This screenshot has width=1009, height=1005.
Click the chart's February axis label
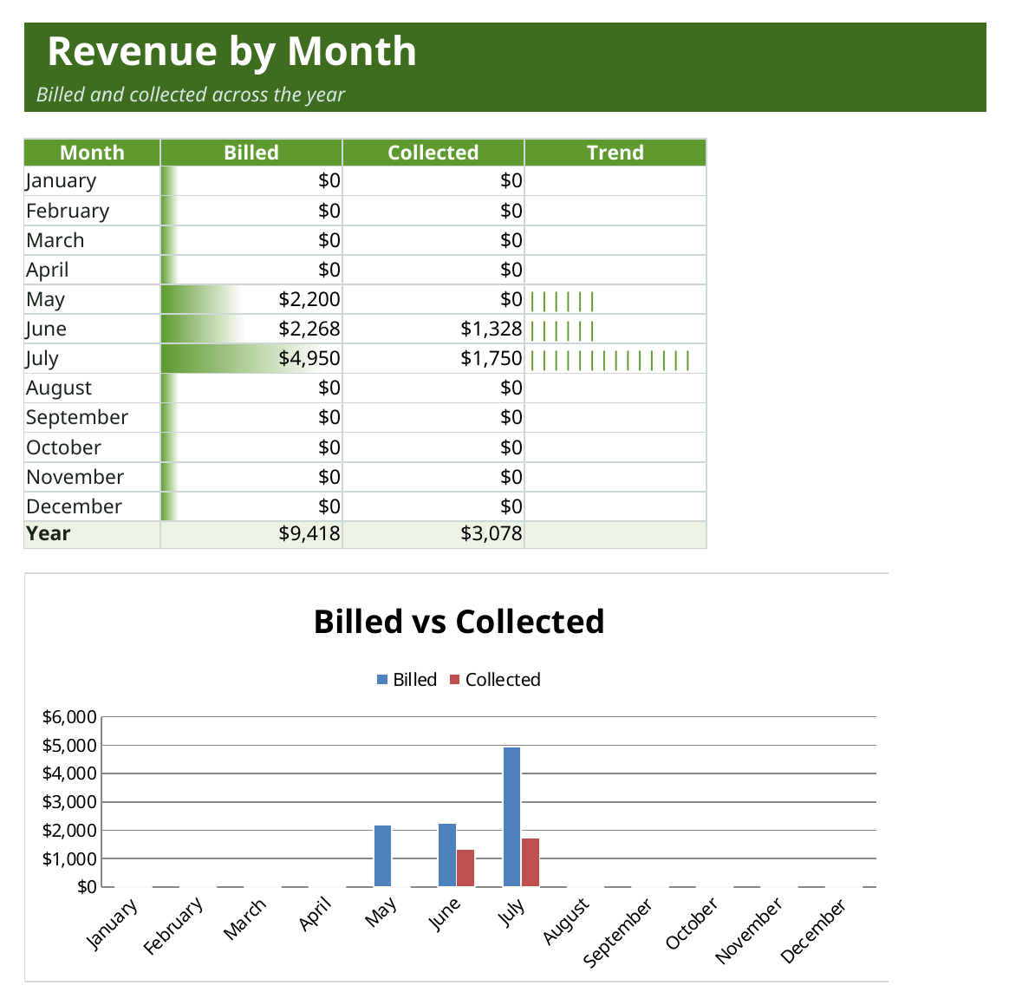pyautogui.click(x=173, y=926)
